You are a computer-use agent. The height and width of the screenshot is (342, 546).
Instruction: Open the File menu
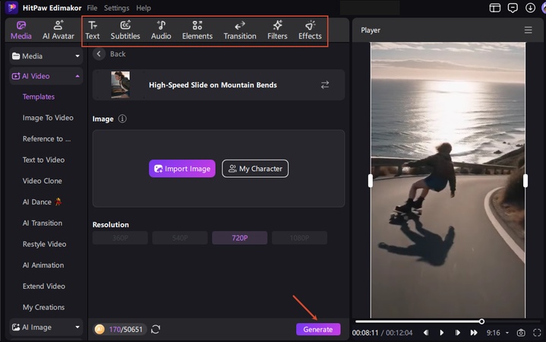[x=92, y=8]
